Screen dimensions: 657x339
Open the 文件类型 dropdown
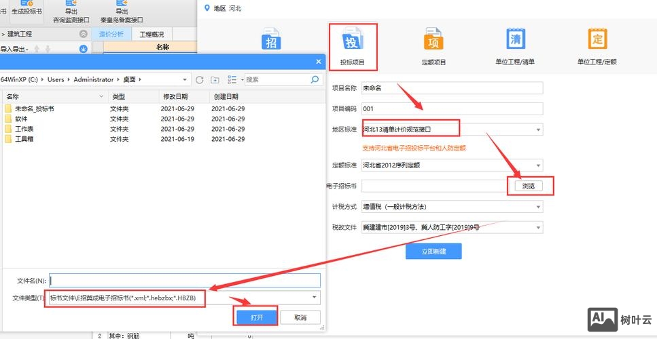[x=185, y=298]
